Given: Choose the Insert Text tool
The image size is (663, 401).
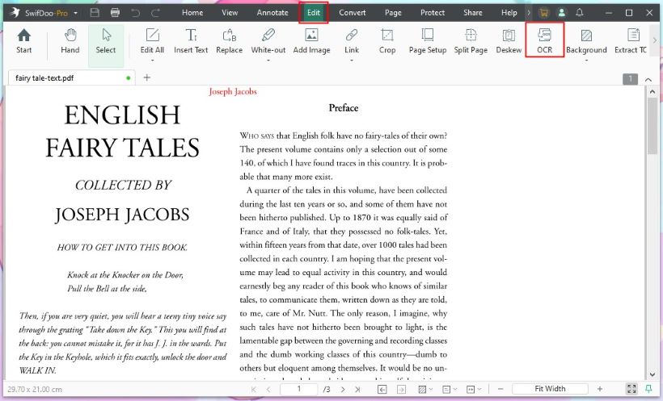Looking at the screenshot, I should pos(191,41).
